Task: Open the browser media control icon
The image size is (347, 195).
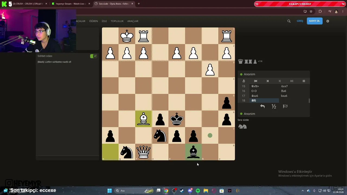Action: tap(330, 11)
